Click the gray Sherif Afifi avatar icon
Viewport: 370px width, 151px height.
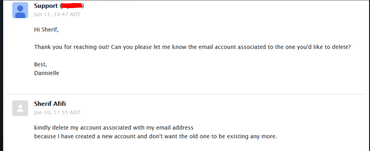pos(20,108)
